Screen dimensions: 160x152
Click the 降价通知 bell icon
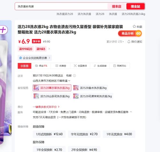pyautogui.click(x=129, y=42)
